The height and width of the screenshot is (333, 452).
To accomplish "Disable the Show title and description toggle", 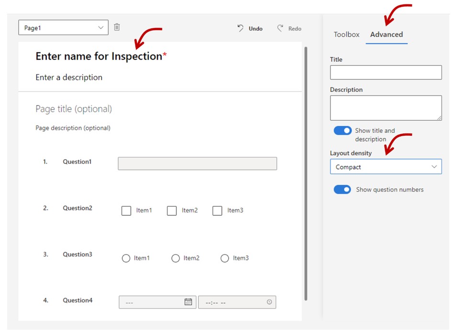I will (x=342, y=130).
